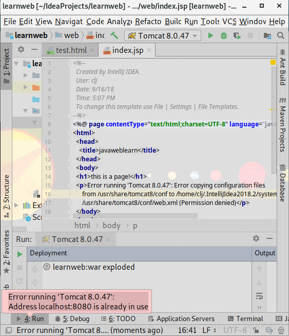Open Search Everywhere magnifier icon
The width and height of the screenshot is (289, 336).
[281, 35]
